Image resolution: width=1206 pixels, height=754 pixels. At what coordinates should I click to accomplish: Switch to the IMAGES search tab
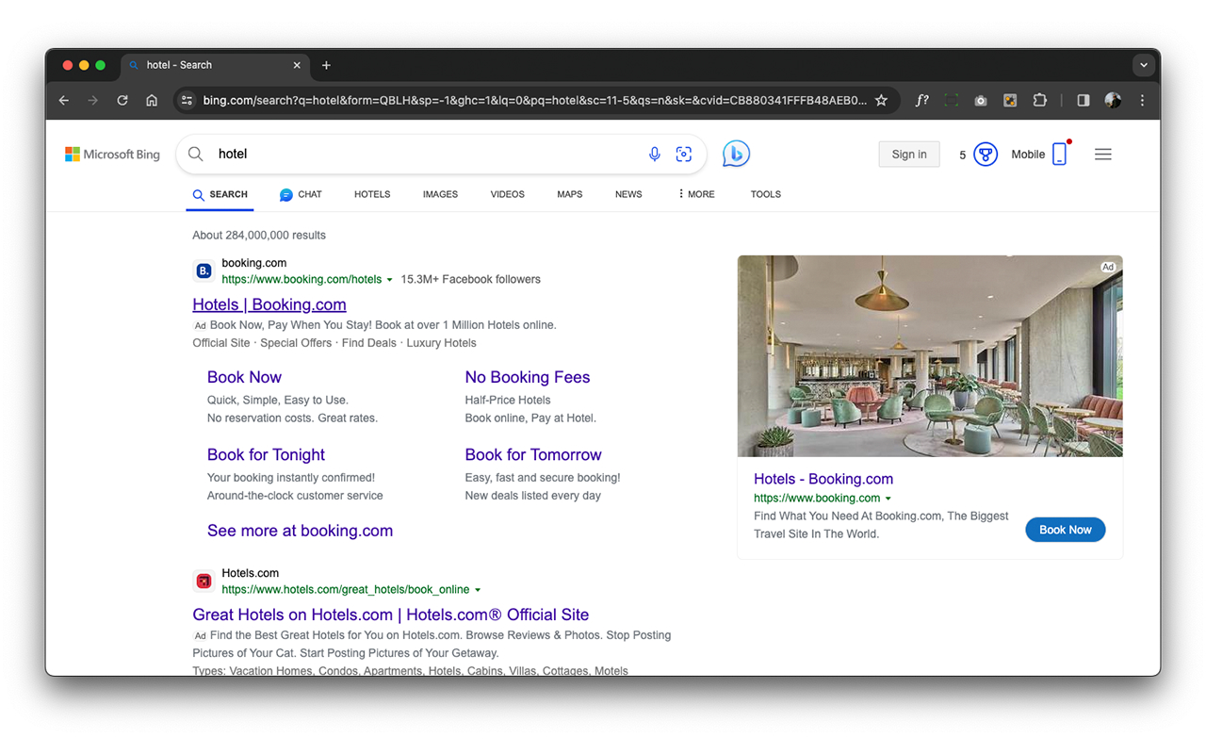coord(440,194)
